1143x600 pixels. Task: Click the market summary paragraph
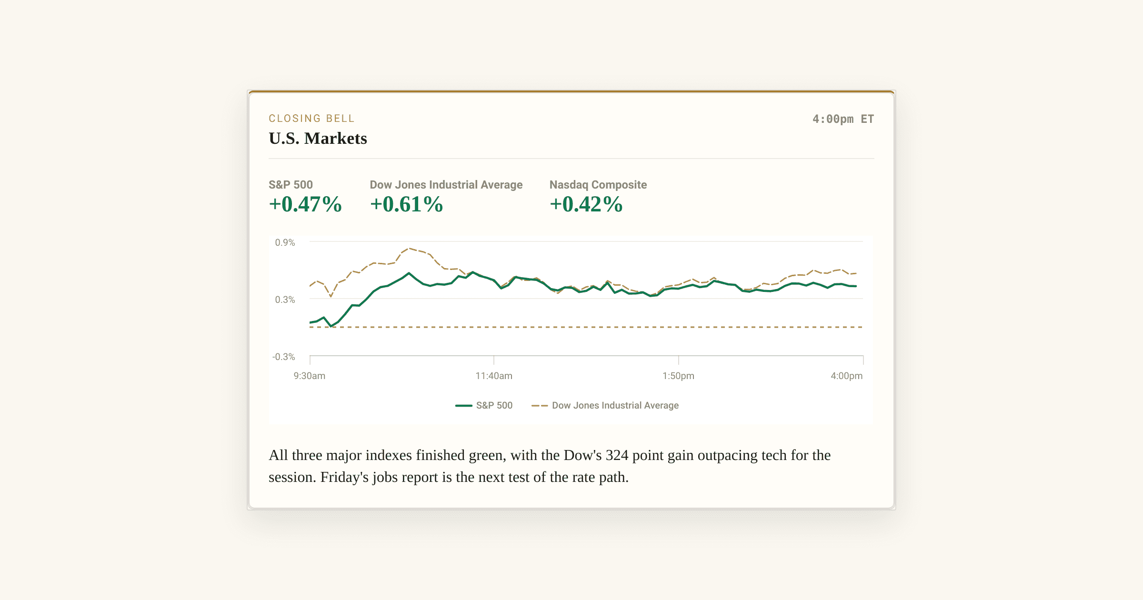coord(550,466)
